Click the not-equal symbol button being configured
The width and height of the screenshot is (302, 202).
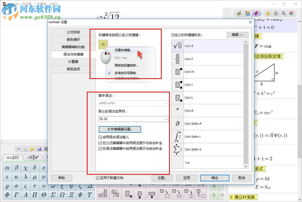pyautogui.click(x=103, y=44)
